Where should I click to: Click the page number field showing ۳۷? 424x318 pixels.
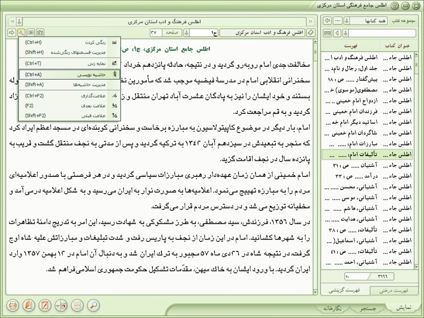pos(156,33)
